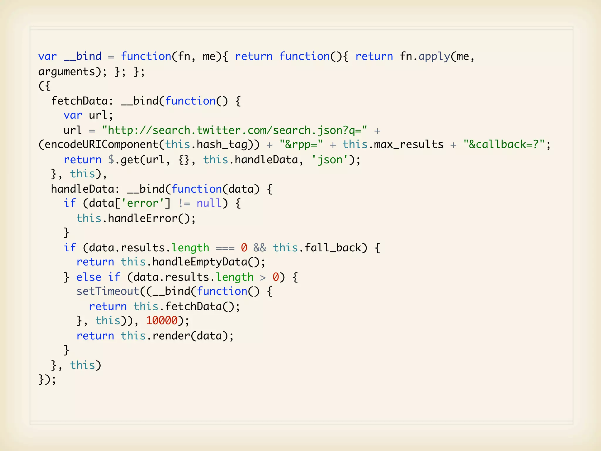This screenshot has width=601, height=451.
Task: Click "return this.fetchData();" line
Action: coord(165,307)
